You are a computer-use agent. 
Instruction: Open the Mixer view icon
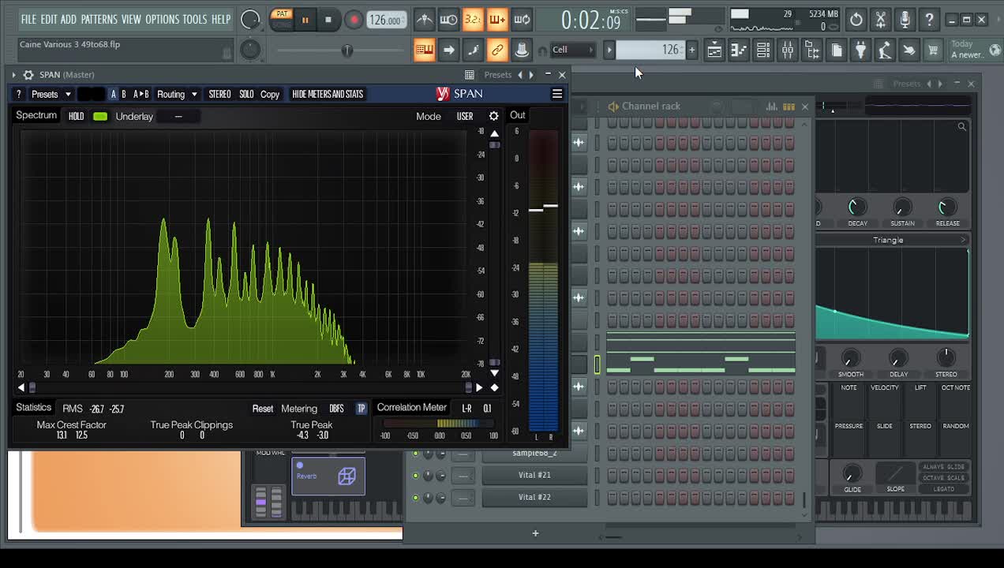coord(788,50)
